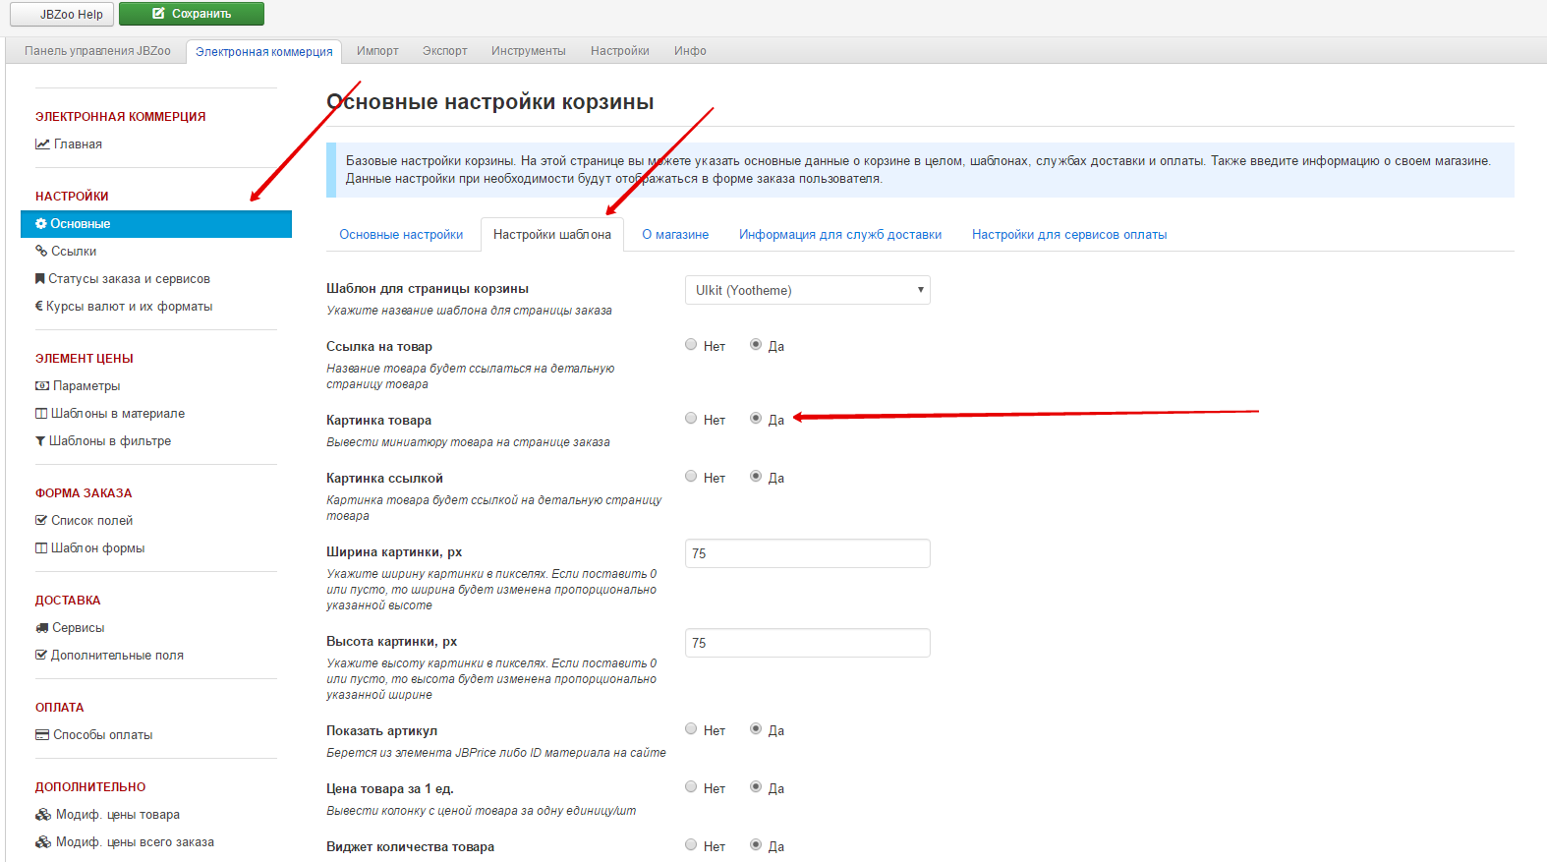Click the chart icon next to Главная
This screenshot has width=1547, height=862.
click(x=42, y=144)
